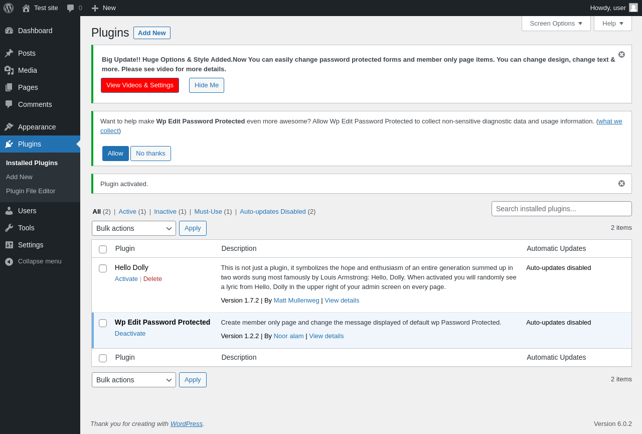The height and width of the screenshot is (434, 642).
Task: View details for Hello Dolly
Action: [x=342, y=300]
